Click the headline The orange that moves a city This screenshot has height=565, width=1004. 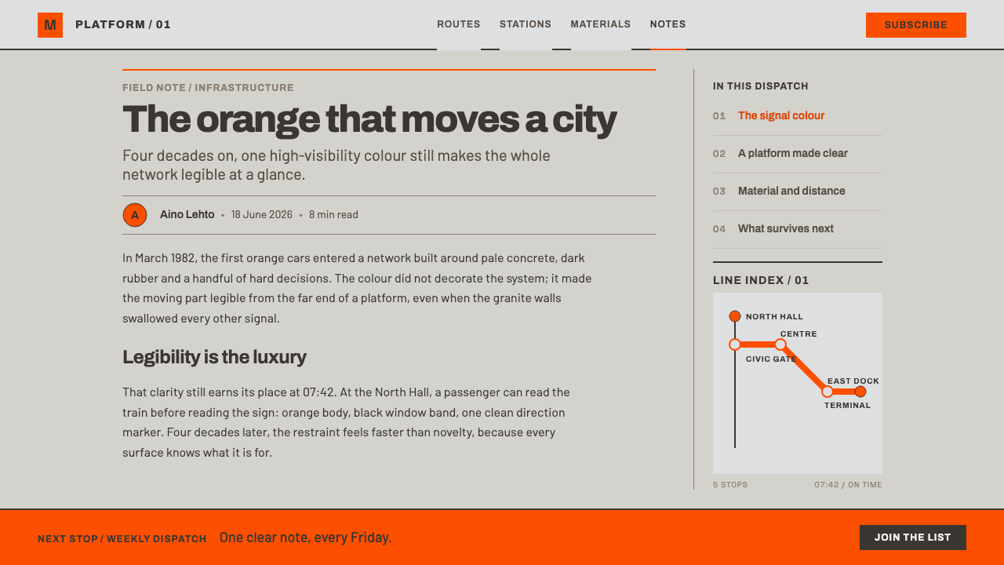point(369,119)
